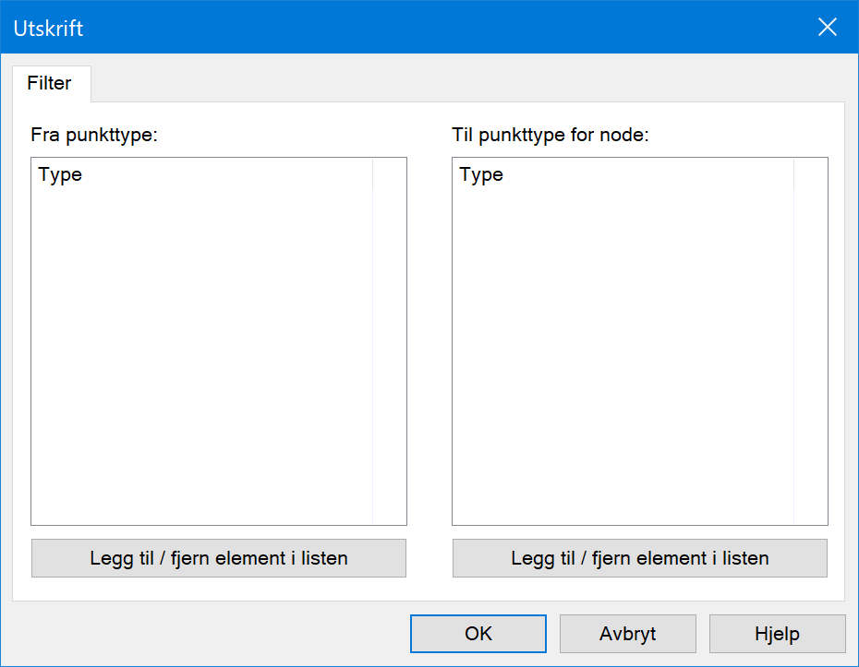Viewport: 859px width, 667px height.
Task: Click column divider beside Type in left list
Action: (373, 174)
